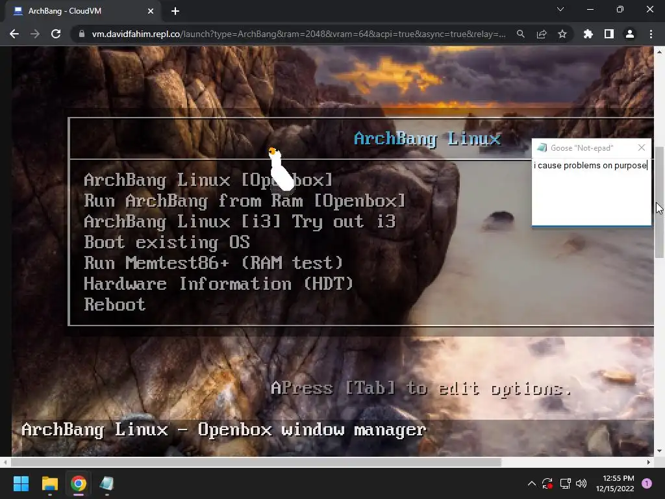This screenshot has height=499, width=665.
Task: Click the address bar URL
Action: click(299, 34)
